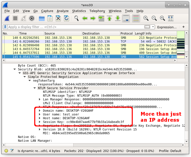Viewport: 191px width, 157px height.
Task: Click the find packet magnifier icon
Action: (76, 18)
